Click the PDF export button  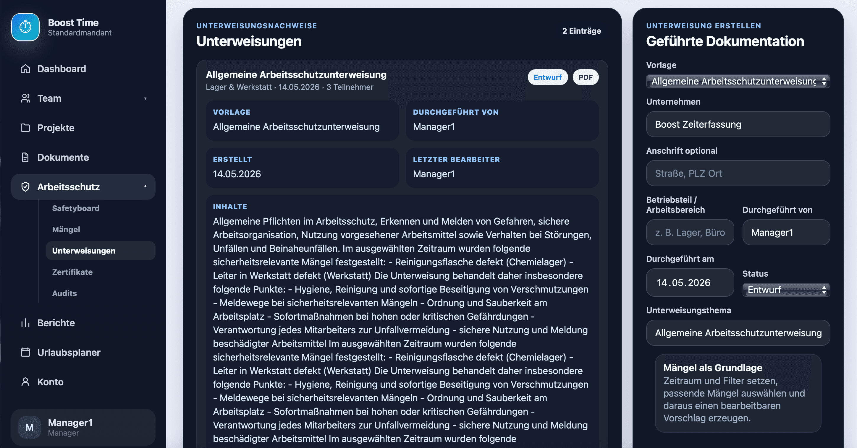[586, 77]
